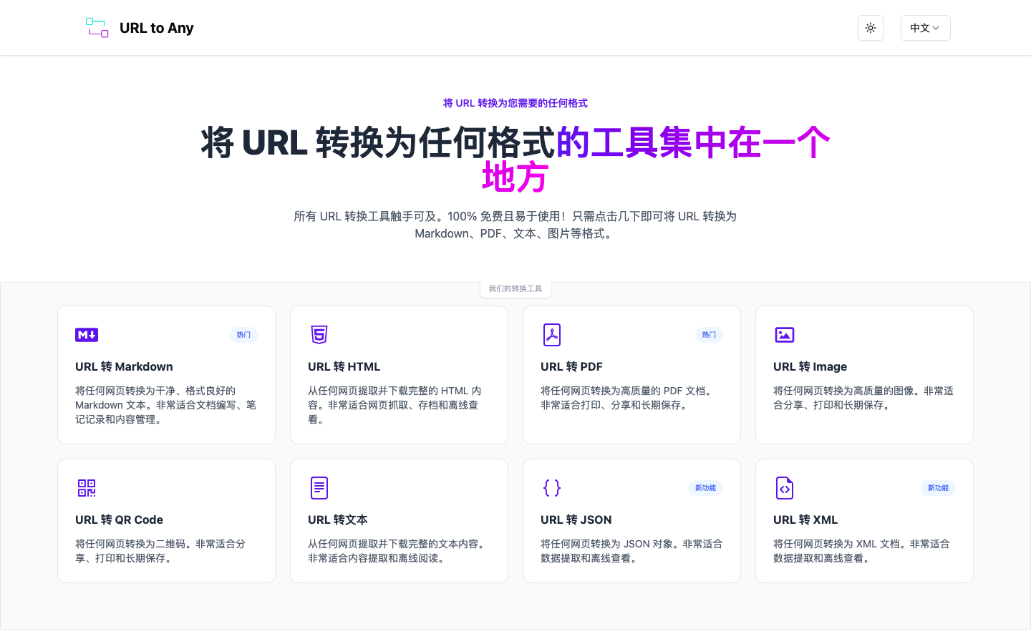Open the URL 转 HTML tool title
The width and height of the screenshot is (1031, 644).
click(344, 366)
